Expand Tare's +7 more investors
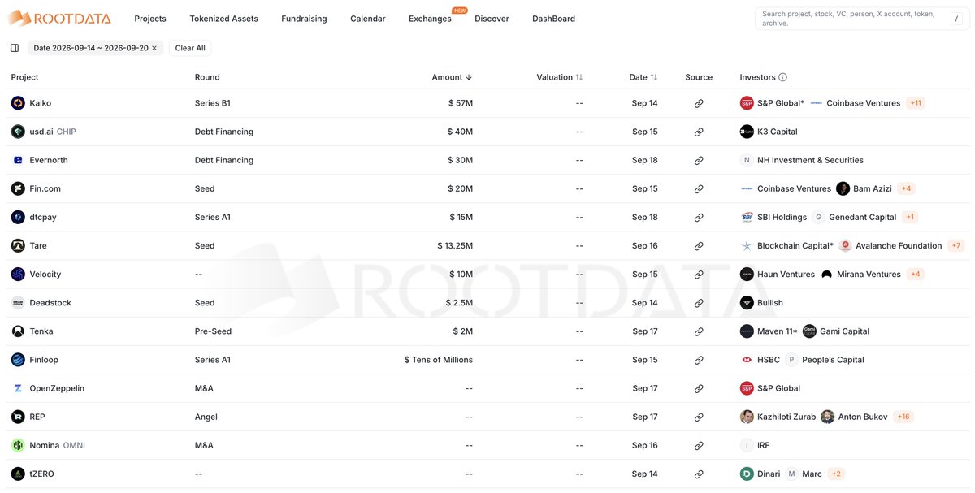This screenshot has width=975, height=493. (x=955, y=245)
